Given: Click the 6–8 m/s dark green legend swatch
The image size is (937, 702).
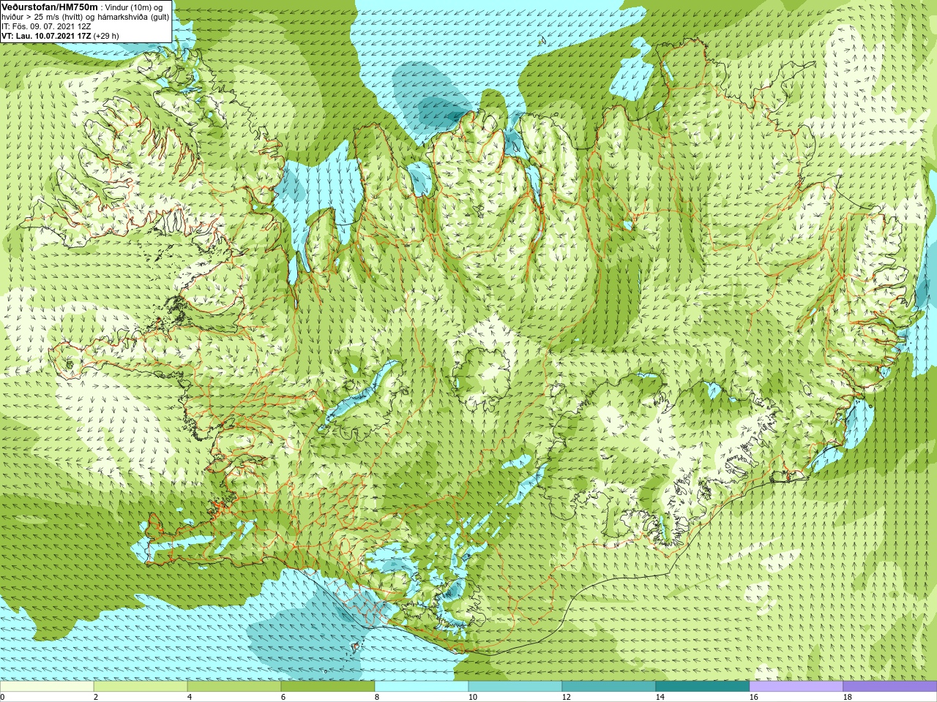Looking at the screenshot, I should click(x=328, y=687).
